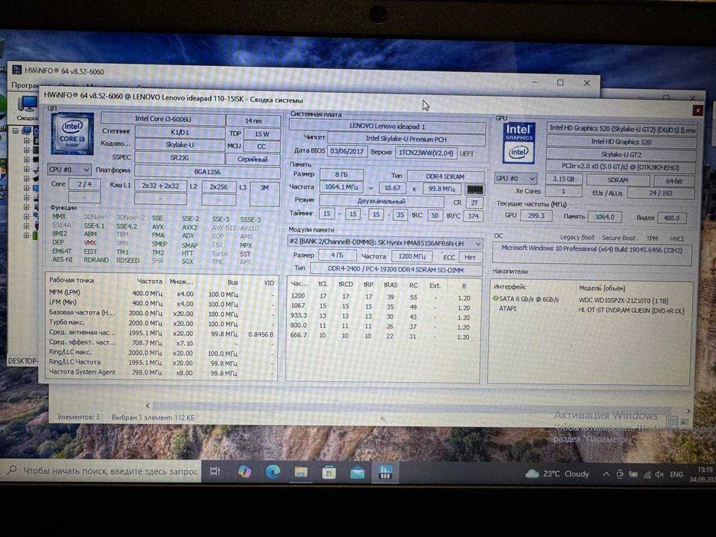Click the 2 / 4 Core count field

[84, 184]
